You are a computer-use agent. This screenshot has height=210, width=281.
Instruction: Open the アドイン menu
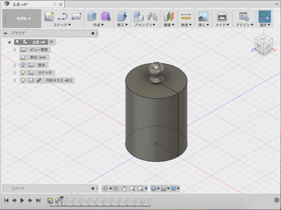245,25
